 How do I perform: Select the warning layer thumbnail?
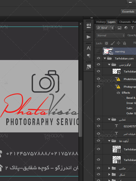pos(108,51)
